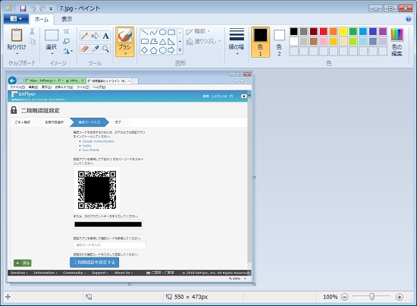Expand the shapes gallery more arrow
This screenshot has width=417, height=306.
[180, 50]
